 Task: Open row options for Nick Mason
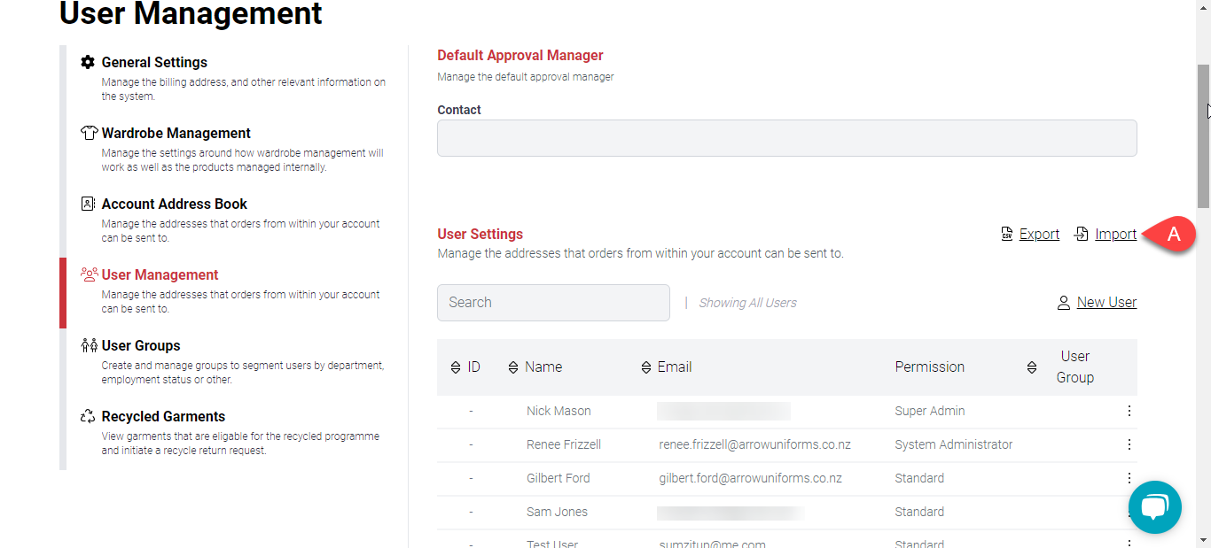coord(1129,411)
